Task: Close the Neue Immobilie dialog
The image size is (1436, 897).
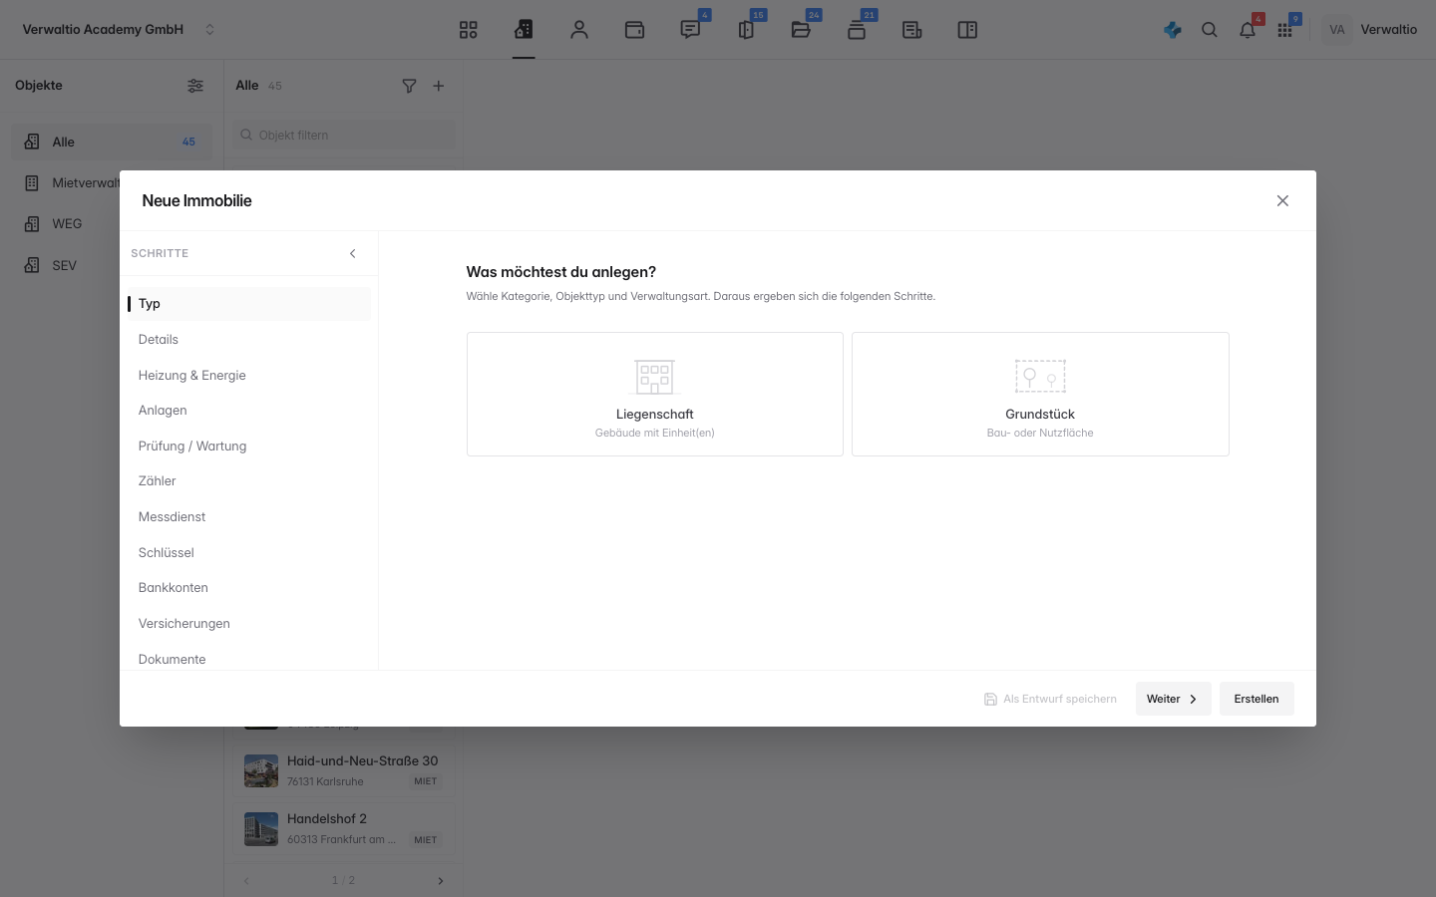Action: coord(1282,201)
